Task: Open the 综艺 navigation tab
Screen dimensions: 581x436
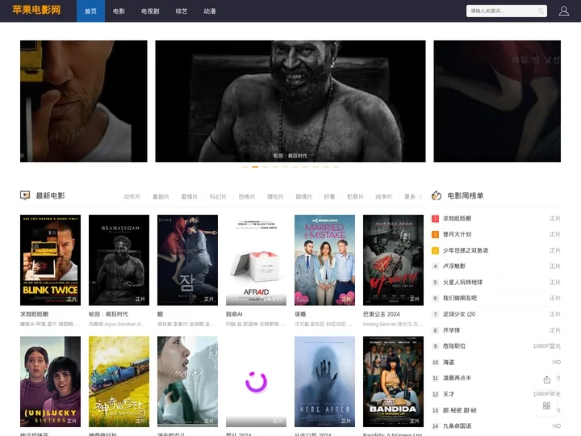Action: point(182,11)
